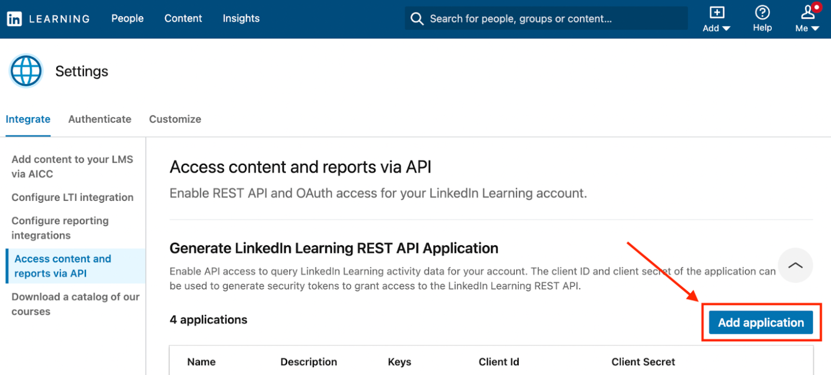
Task: Click the 'Generate LinkedIn Learning REST API Application' heading
Action: tap(334, 248)
